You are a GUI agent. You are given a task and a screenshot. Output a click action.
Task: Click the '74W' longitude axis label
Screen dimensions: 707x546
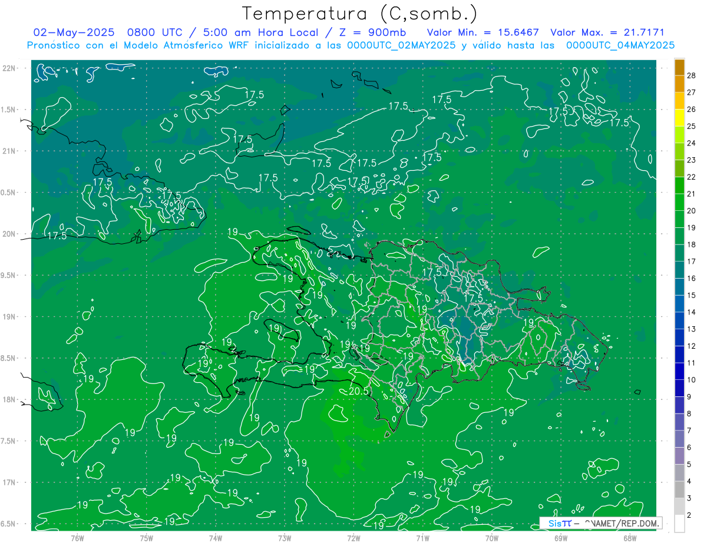pyautogui.click(x=215, y=538)
